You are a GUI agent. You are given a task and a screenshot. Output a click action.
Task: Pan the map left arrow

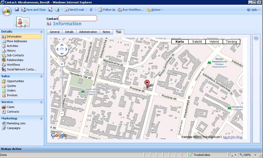point(57,49)
